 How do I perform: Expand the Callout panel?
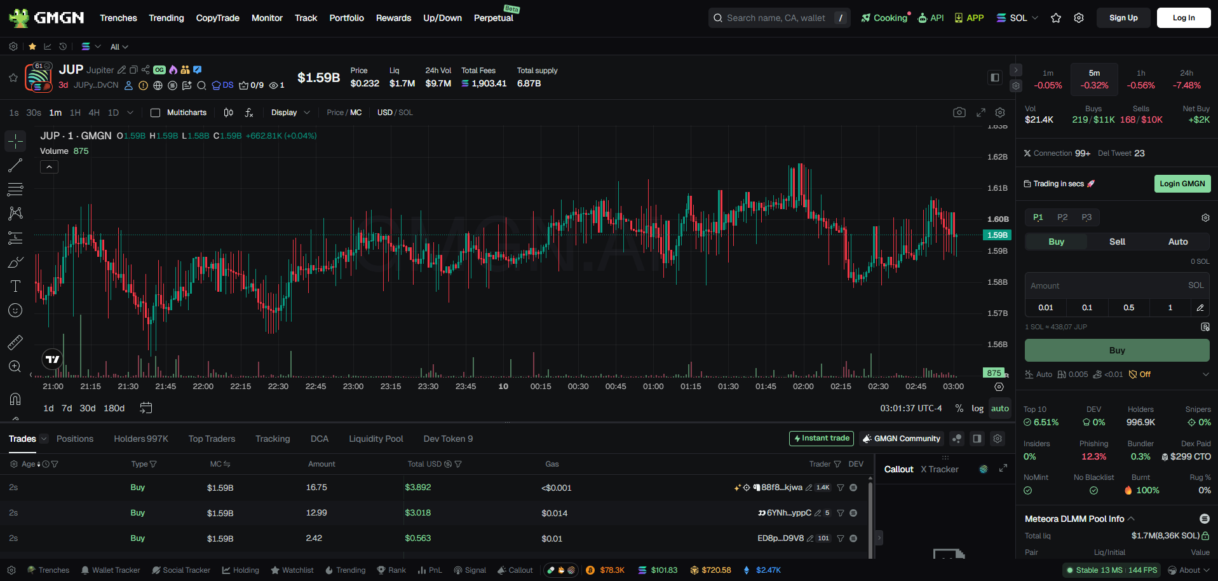[1003, 468]
